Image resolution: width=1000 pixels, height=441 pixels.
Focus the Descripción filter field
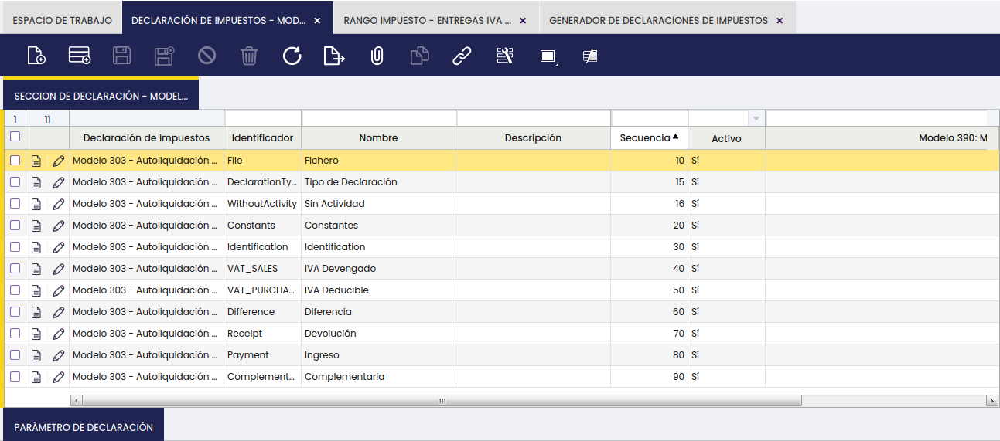coord(533,119)
